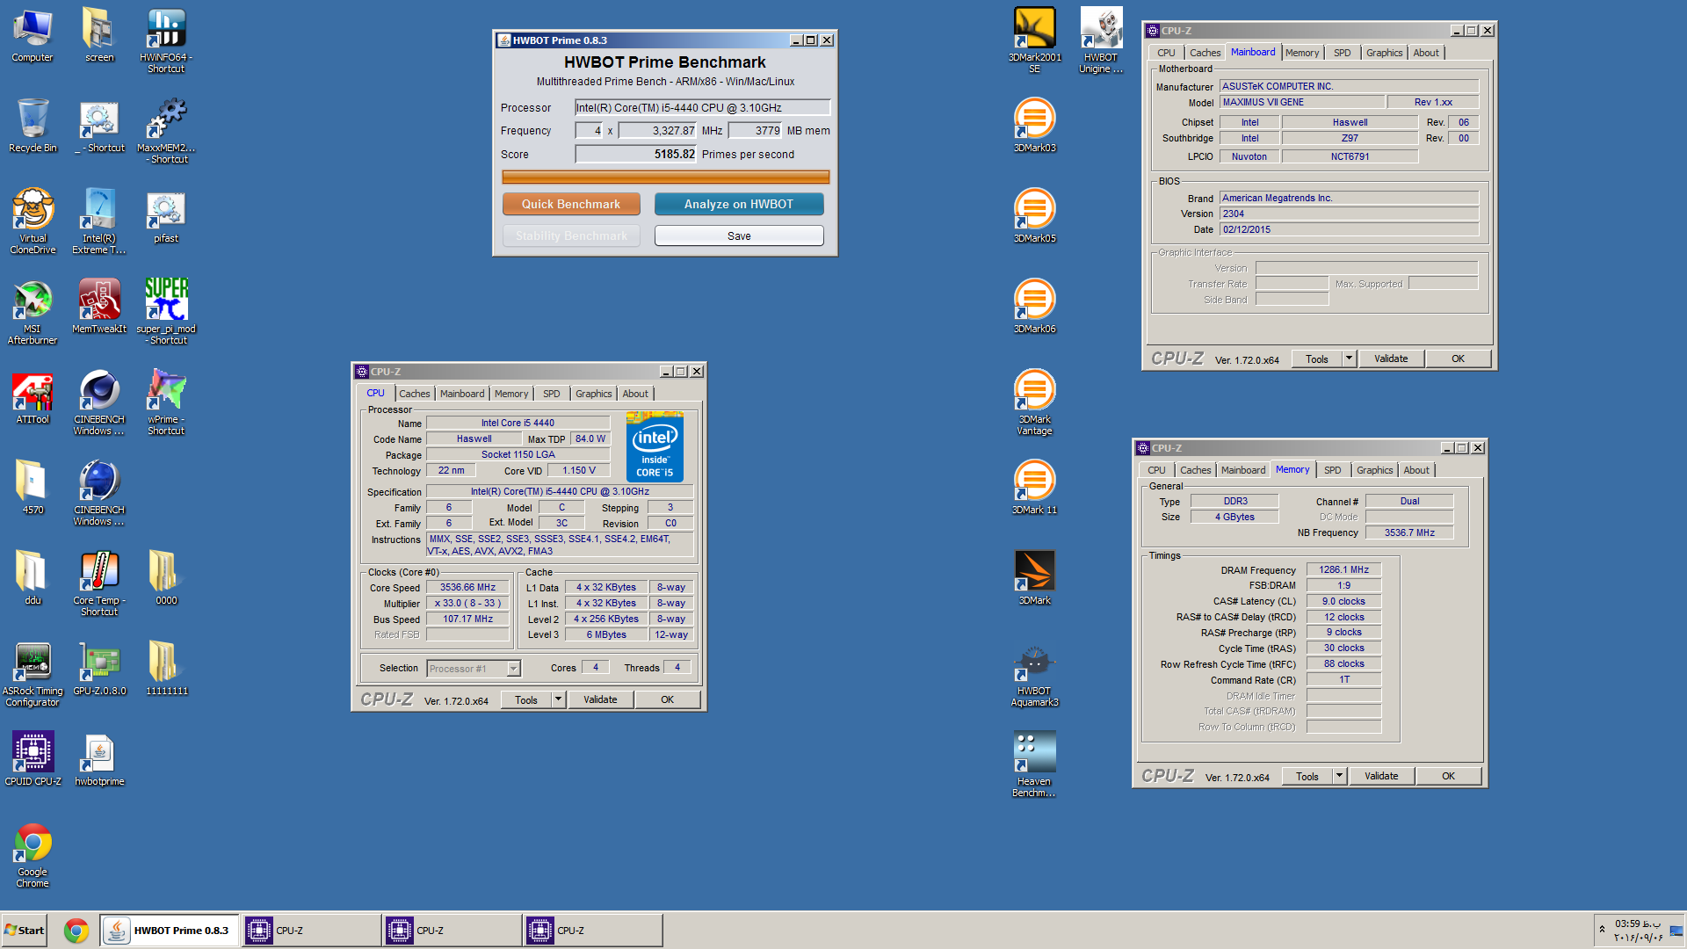Image resolution: width=1687 pixels, height=949 pixels.
Task: Click first CPU-Z taskbar button
Action: [311, 931]
